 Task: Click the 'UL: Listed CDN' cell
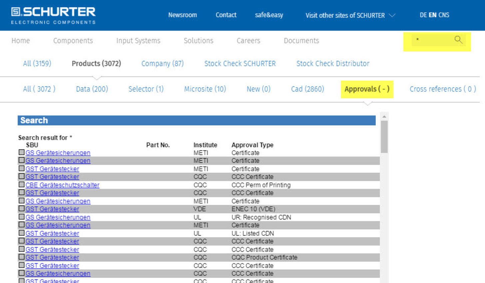click(253, 233)
